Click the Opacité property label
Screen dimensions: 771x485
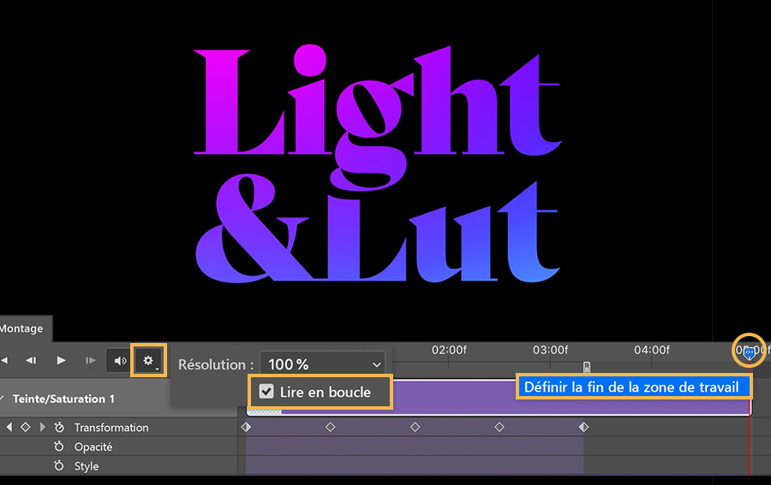[93, 447]
